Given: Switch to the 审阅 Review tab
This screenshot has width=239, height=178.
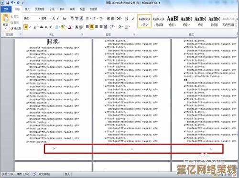Looking at the screenshot, I should coord(72,9).
